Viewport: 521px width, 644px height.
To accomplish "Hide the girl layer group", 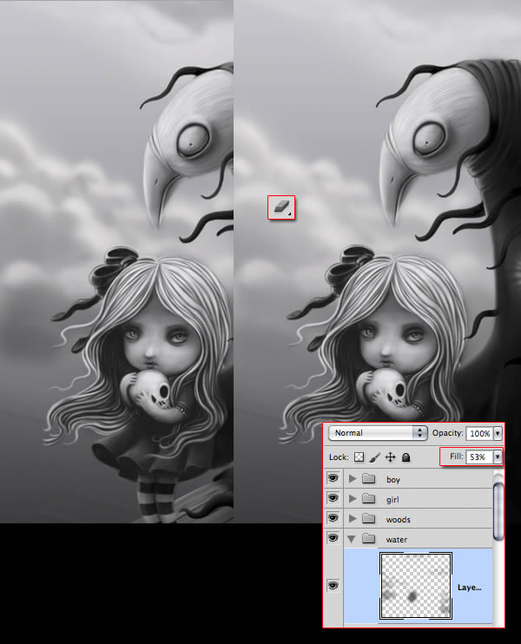I will point(333,498).
